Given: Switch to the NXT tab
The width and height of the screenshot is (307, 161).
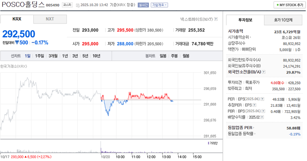Looking at the screenshot, I should [50, 19].
